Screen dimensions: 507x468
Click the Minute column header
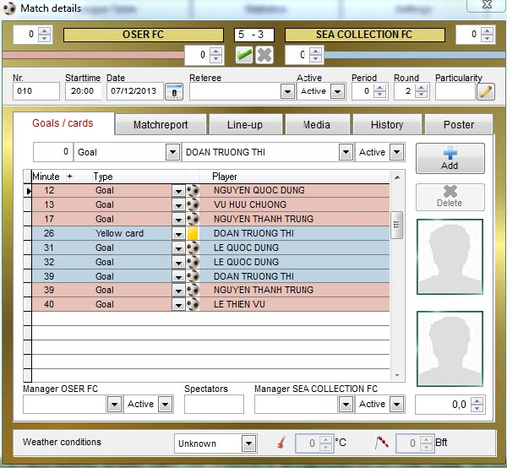(x=46, y=177)
